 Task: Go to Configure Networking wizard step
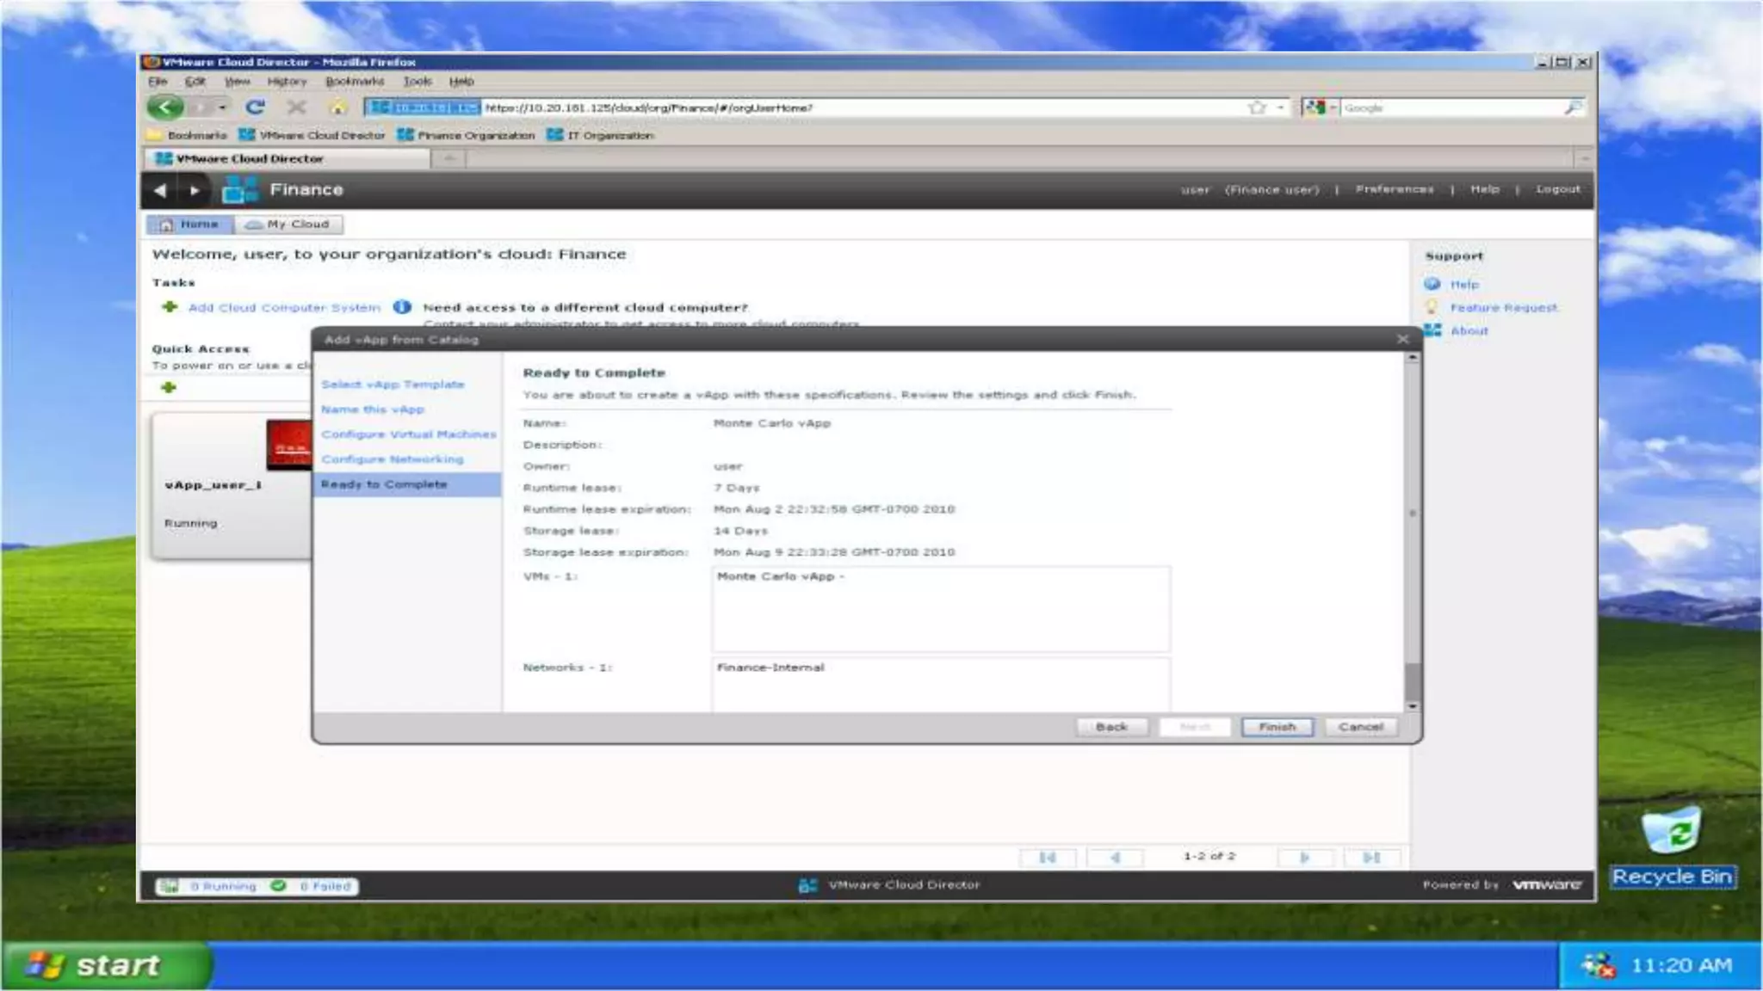pos(392,459)
